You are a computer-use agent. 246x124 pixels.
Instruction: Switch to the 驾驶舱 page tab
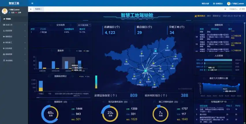[x=38, y=9]
